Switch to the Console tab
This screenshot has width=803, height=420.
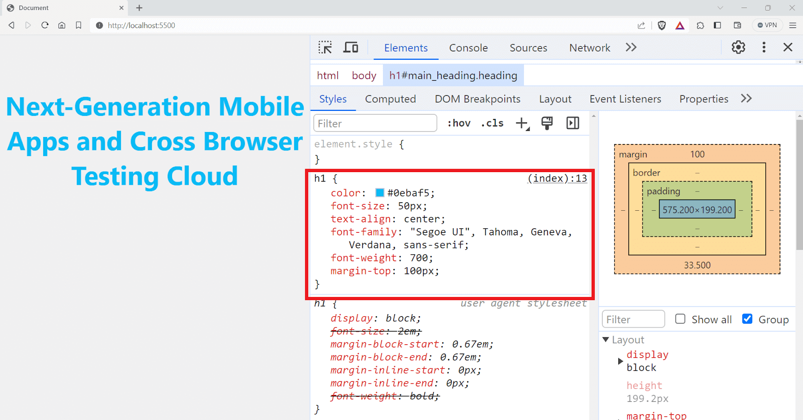pos(468,48)
